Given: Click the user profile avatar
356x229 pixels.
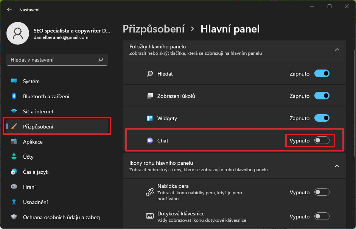Looking at the screenshot, I should click(x=18, y=33).
